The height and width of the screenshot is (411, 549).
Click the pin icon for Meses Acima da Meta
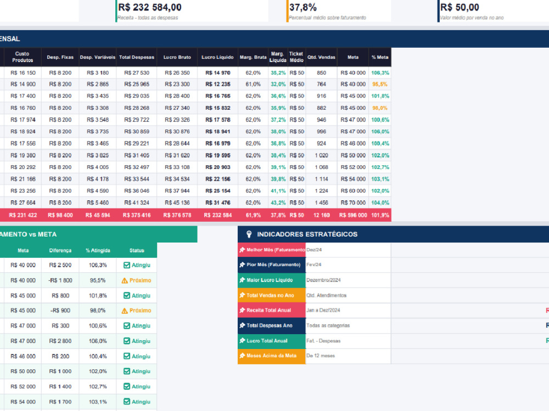(x=242, y=356)
